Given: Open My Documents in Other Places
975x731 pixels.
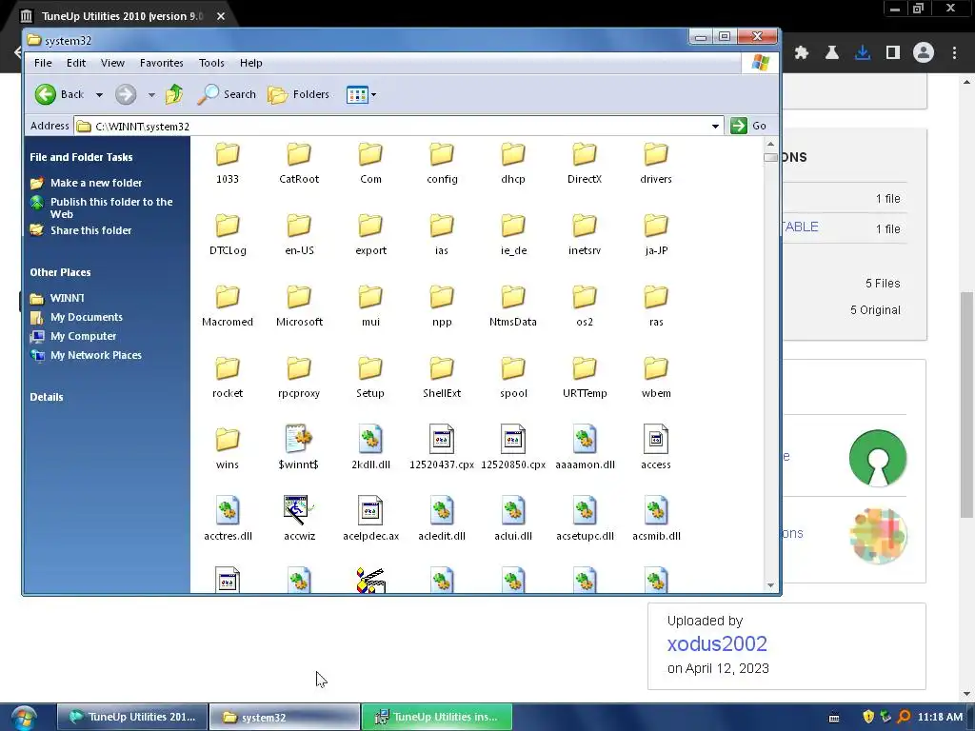Looking at the screenshot, I should point(87,317).
